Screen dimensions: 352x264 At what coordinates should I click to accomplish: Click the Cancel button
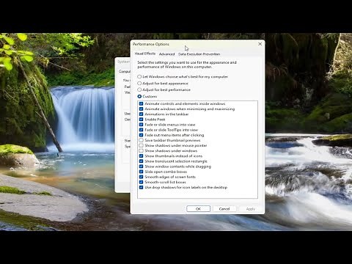(x=224, y=209)
